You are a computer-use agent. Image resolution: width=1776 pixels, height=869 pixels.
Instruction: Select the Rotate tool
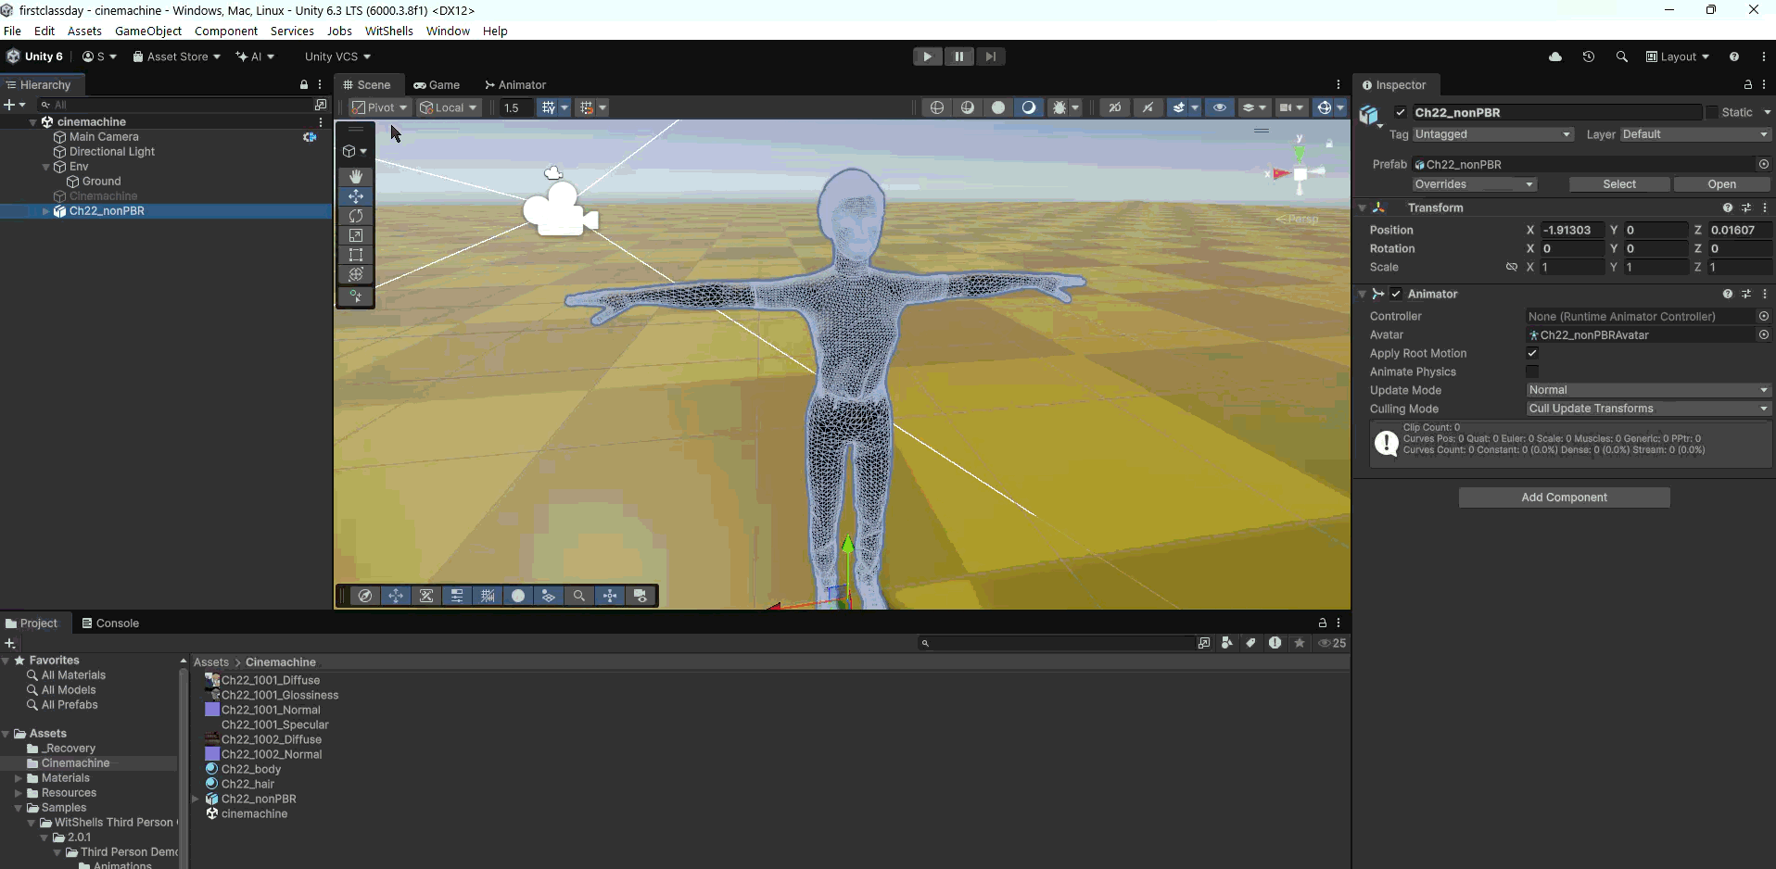[356, 216]
